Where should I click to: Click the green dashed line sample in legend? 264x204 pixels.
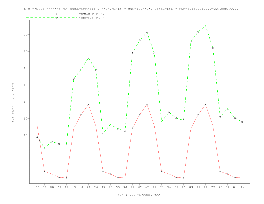[52, 18]
